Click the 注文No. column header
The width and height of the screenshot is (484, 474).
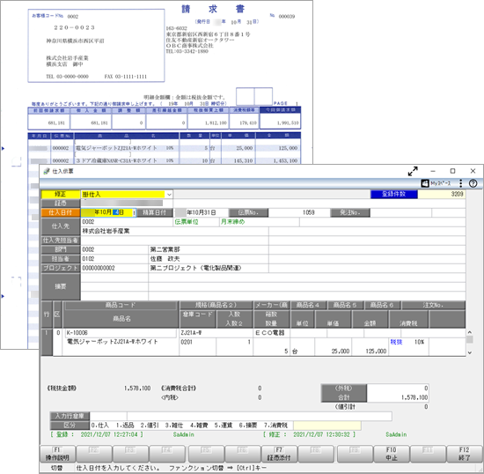pyautogui.click(x=433, y=306)
